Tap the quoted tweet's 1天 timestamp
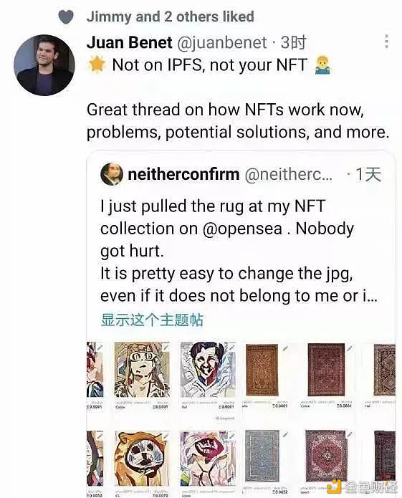Image resolution: width=402 pixels, height=498 pixels. point(368,174)
